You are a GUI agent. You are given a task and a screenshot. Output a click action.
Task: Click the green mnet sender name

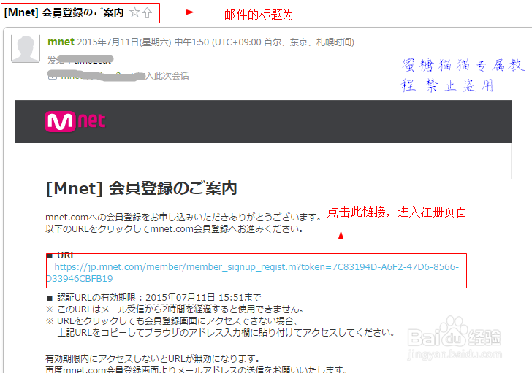(x=61, y=42)
